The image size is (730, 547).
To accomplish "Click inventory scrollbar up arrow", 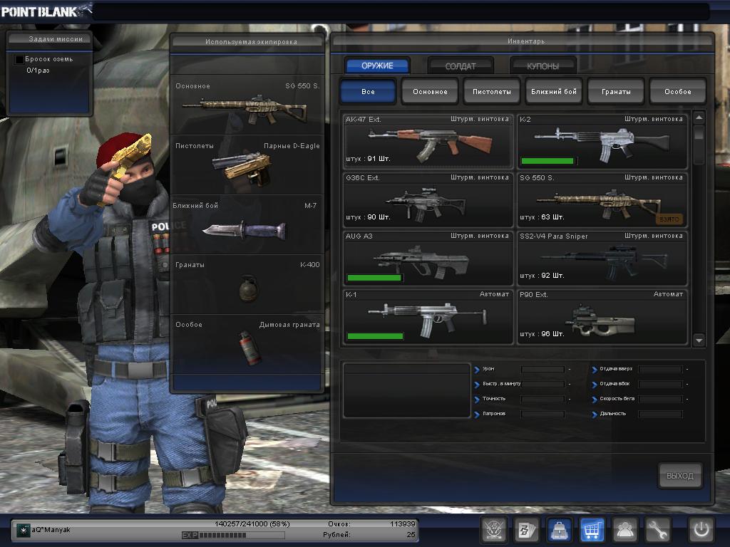I will [x=699, y=118].
